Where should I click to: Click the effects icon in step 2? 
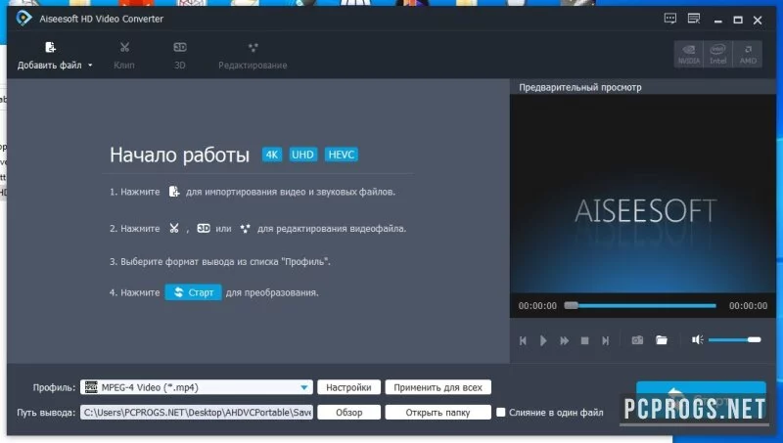click(245, 229)
